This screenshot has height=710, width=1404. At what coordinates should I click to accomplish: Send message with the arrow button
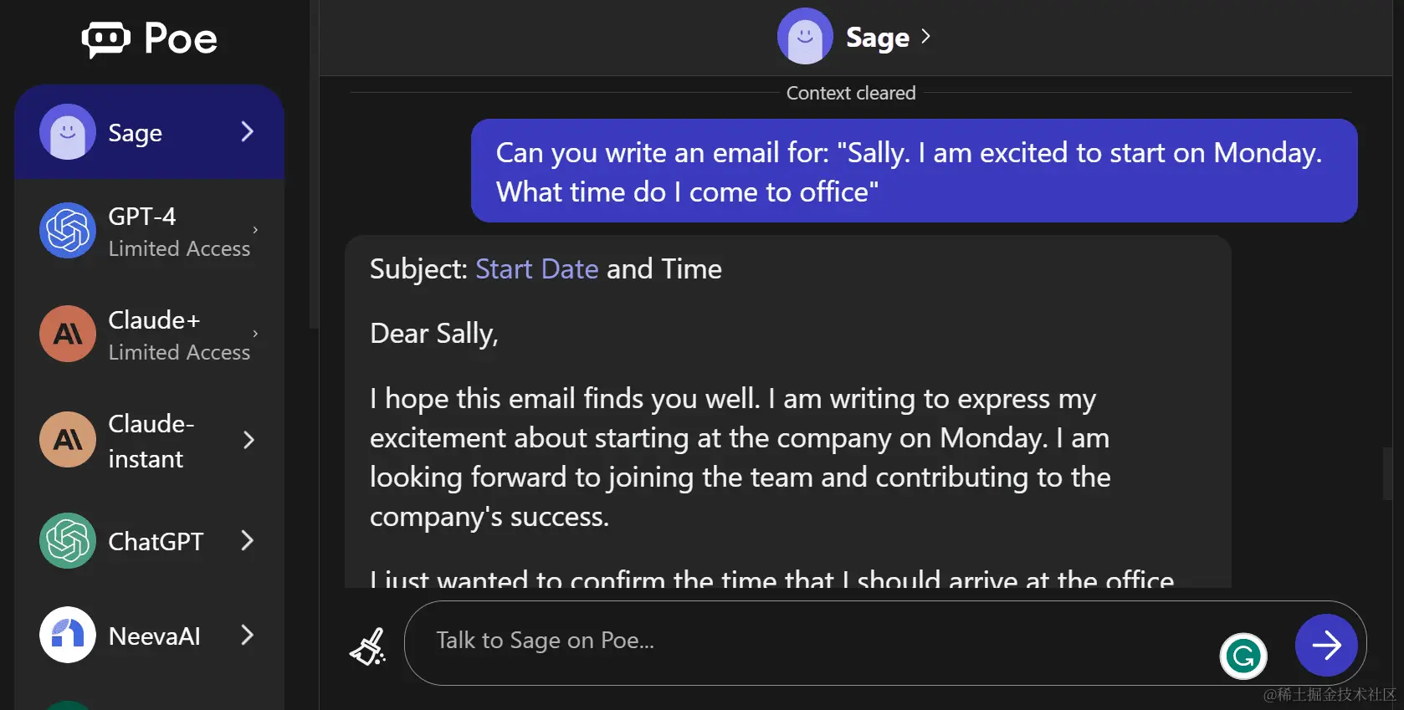(1326, 645)
